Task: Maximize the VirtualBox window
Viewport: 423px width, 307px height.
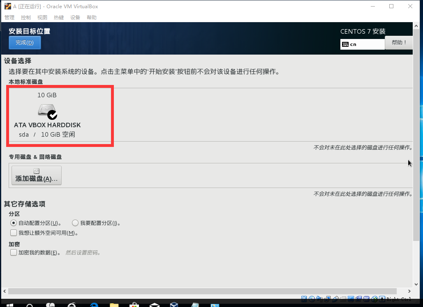Action: tap(391, 6)
